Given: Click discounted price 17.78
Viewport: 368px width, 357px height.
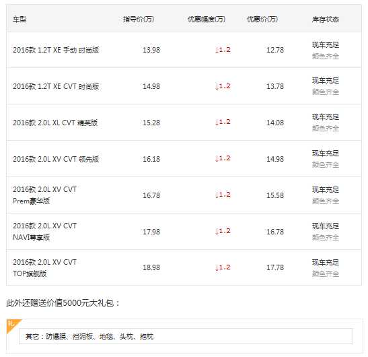Looking at the screenshot, I should [x=275, y=267].
